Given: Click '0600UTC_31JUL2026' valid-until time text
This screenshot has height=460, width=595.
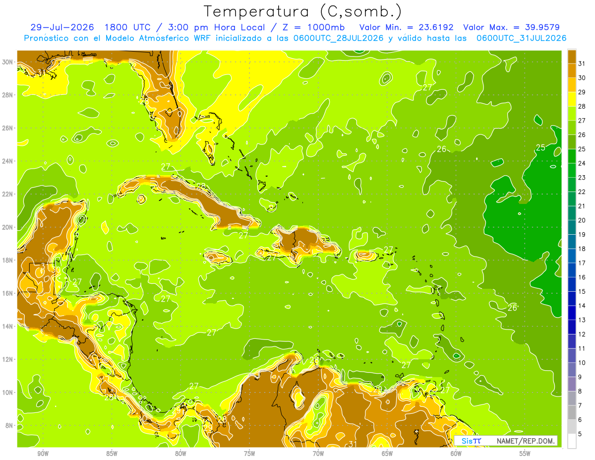Looking at the screenshot, I should pyautogui.click(x=521, y=38).
